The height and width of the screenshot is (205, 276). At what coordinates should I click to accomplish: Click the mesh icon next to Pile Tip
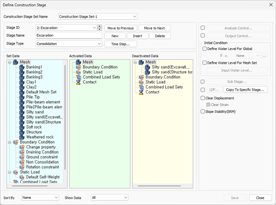click(x=22, y=97)
